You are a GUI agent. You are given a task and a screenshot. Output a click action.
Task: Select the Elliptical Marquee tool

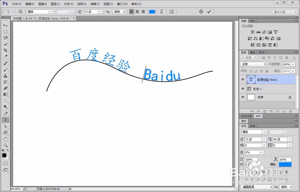tap(5, 32)
